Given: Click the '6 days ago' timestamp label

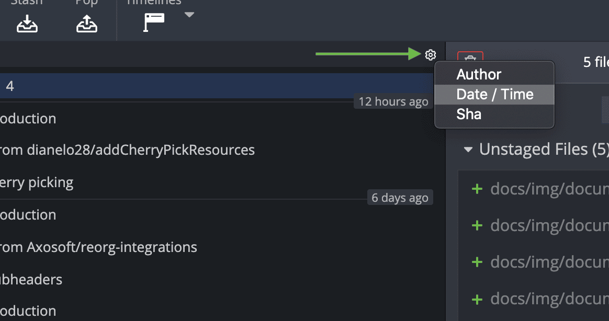Looking at the screenshot, I should [x=400, y=198].
